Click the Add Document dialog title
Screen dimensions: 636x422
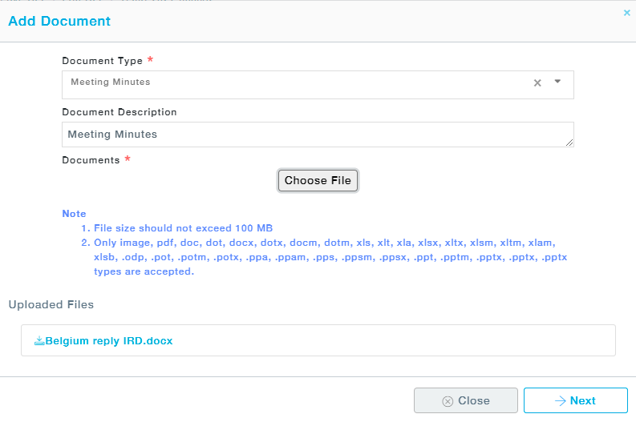[x=59, y=21]
